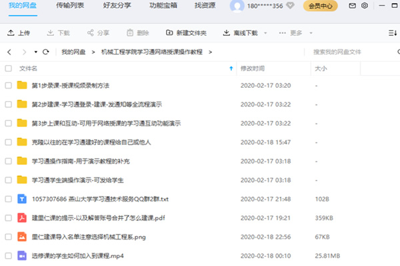Open the mail messages icon

pyautogui.click(x=353, y=6)
